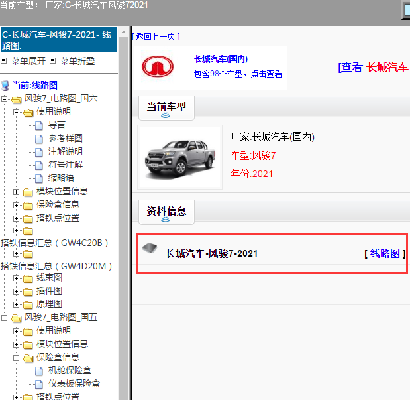This screenshot has width=410, height=400.
Task: Click the page icon next to 缩略语
Action: click(39, 178)
